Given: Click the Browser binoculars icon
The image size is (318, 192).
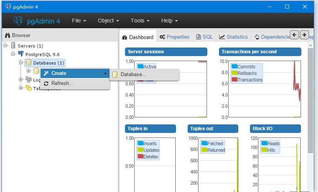Looking at the screenshot, I should (x=7, y=35).
